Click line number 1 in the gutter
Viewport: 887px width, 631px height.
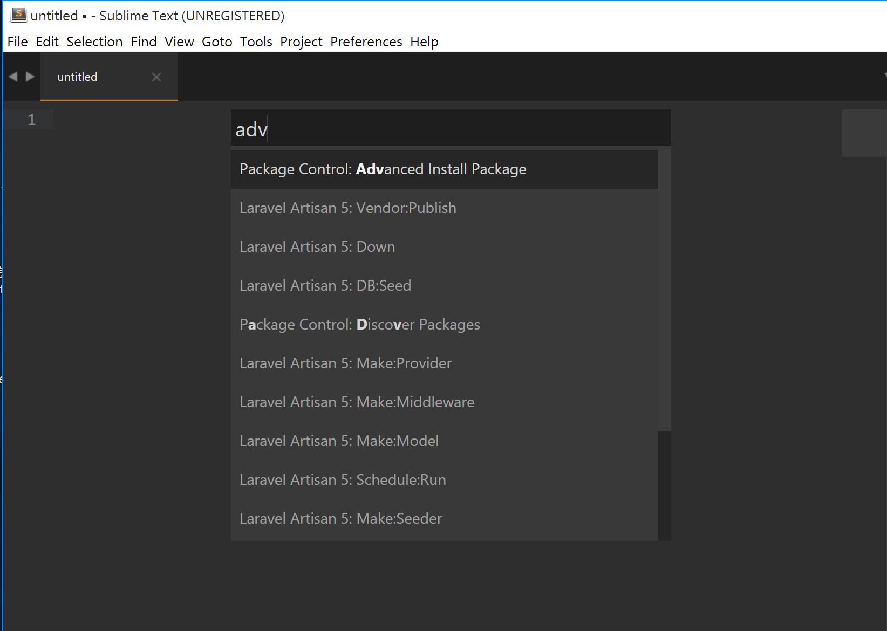click(31, 119)
